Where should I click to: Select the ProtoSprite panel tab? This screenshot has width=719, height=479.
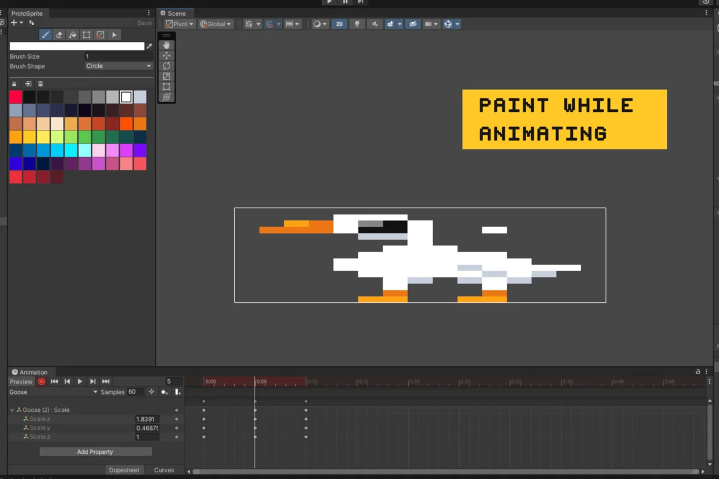(x=27, y=13)
